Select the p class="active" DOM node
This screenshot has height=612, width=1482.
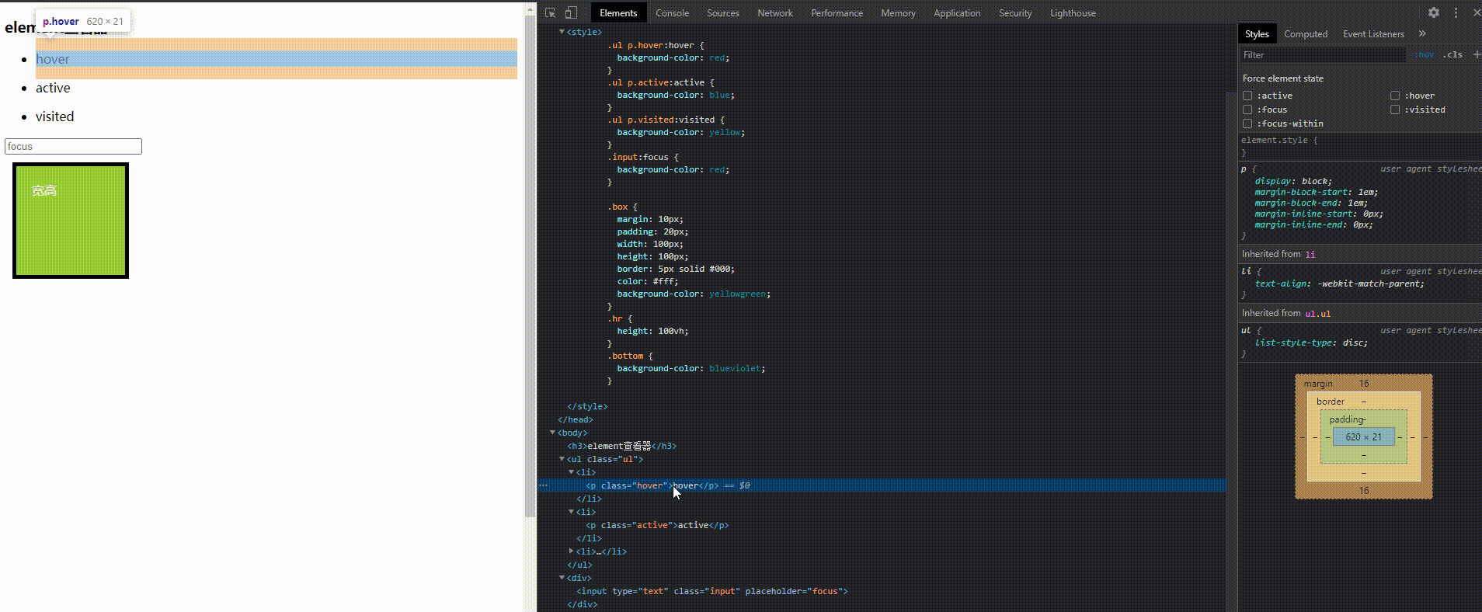click(x=657, y=525)
